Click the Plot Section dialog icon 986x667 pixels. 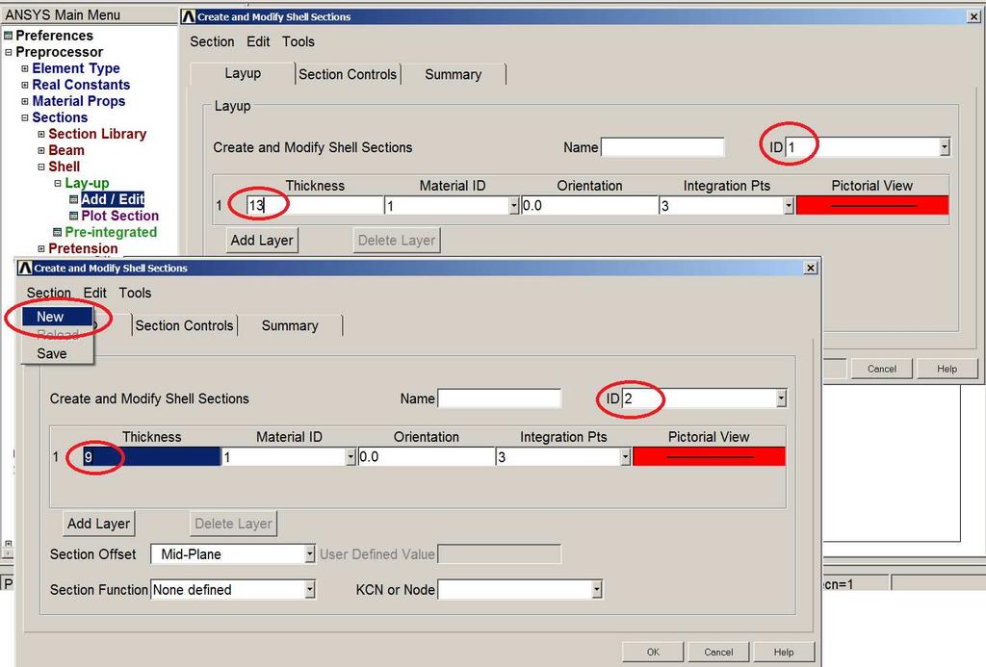tap(73, 216)
